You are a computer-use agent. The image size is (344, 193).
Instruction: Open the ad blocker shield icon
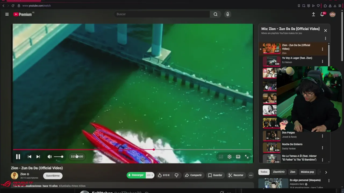(x=309, y=6)
